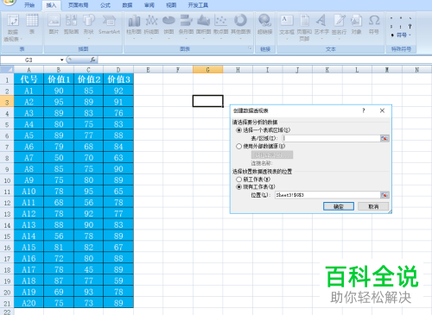
Task: Click the select-all corner of the sheet
Action: (7, 70)
